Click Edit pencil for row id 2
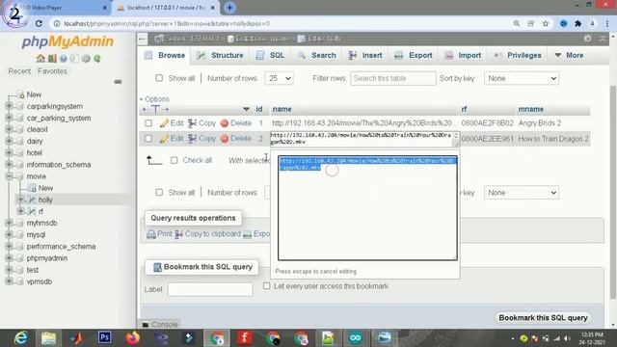Image resolution: width=617 pixels, height=347 pixels. coord(172,139)
